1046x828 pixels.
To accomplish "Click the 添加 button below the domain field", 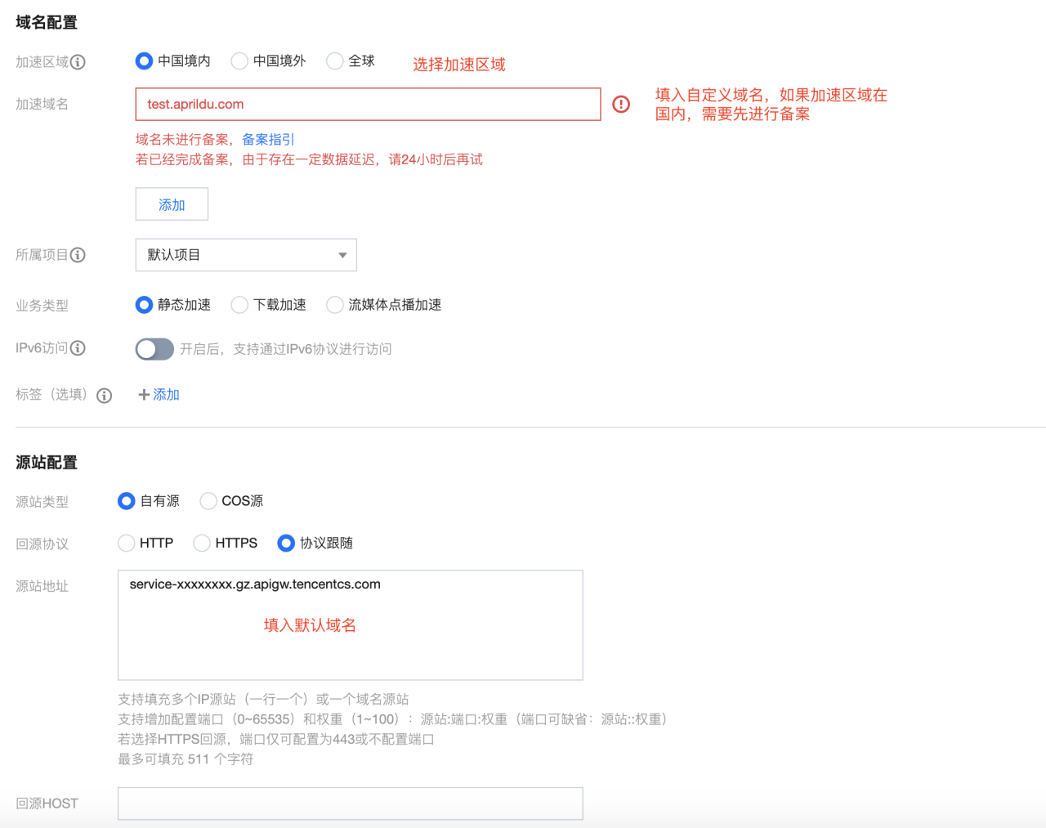I will point(171,204).
